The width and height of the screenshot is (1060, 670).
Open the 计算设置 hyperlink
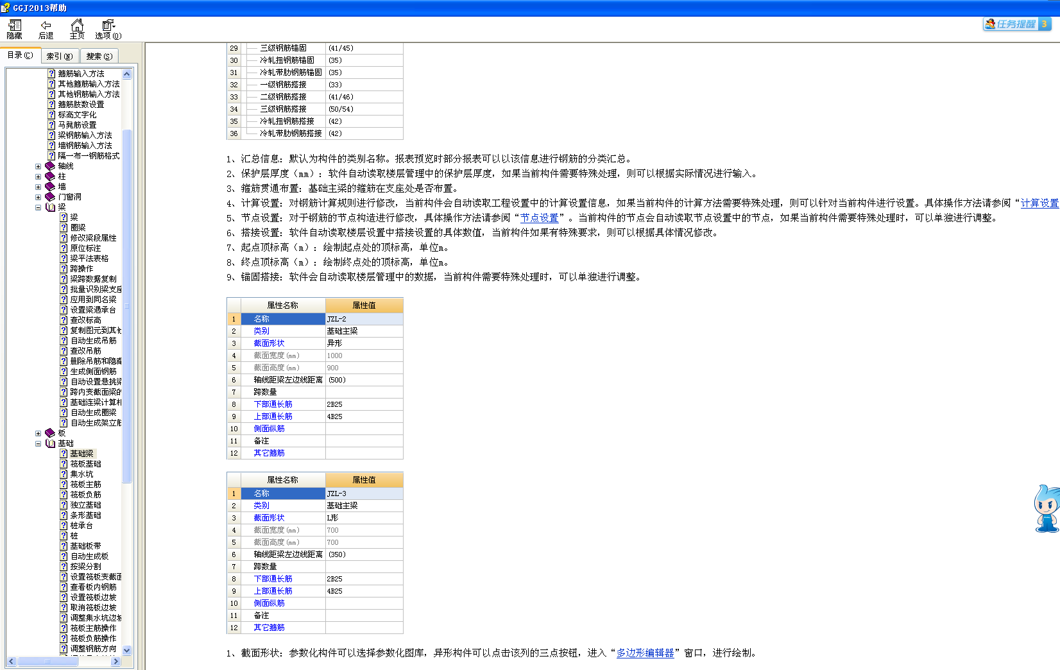(x=1039, y=203)
